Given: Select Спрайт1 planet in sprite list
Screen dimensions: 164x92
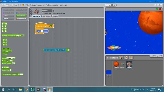Looking at the screenshot, I should coord(116,65).
